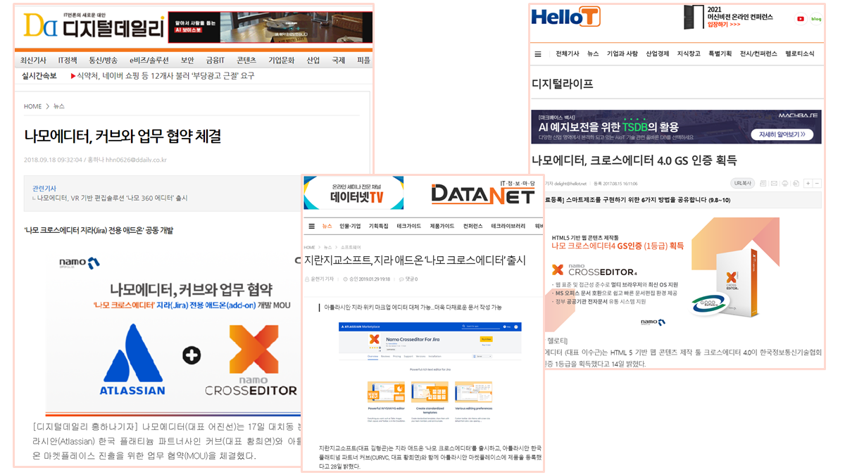Click the 댓글 0 comments link on Datanet
Screen dimensions: 845x475
pyautogui.click(x=408, y=279)
